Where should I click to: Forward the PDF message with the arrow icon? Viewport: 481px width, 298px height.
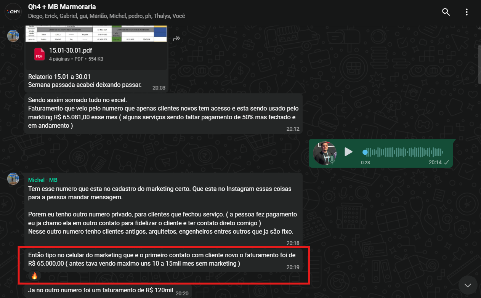(x=176, y=38)
